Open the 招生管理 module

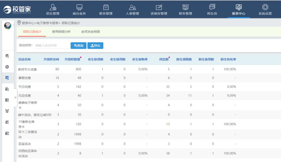(x=53, y=10)
